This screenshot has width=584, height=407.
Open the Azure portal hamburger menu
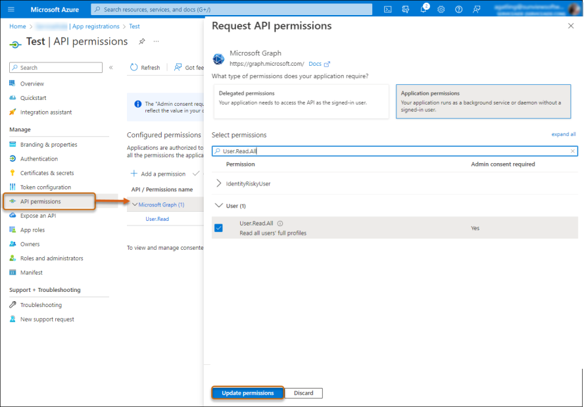(x=11, y=9)
